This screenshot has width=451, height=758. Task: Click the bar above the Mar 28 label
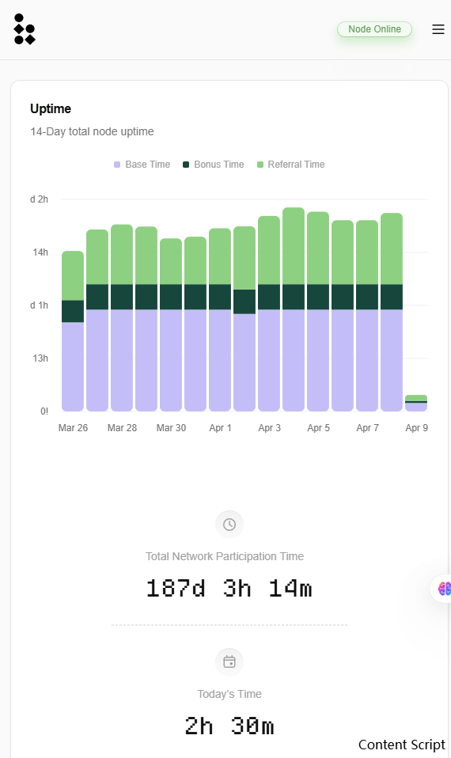click(x=122, y=318)
